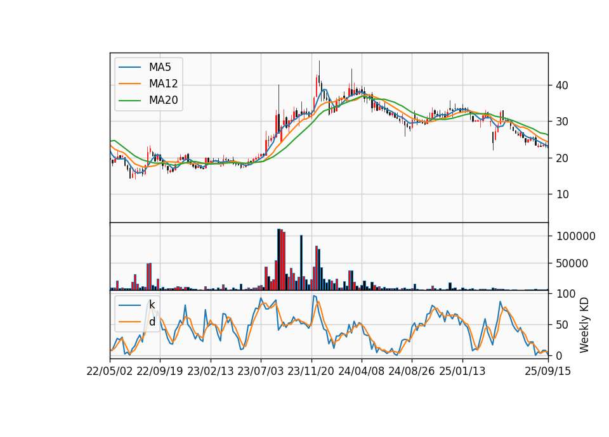Image resolution: width=609 pixels, height=437 pixels.
Task: Click the k legend label in KD panel
Action: point(152,305)
